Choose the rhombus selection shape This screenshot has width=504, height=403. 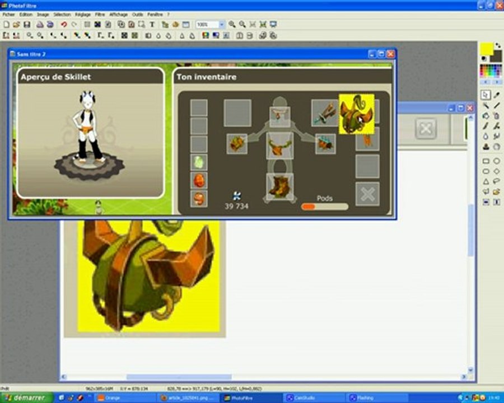pyautogui.click(x=497, y=171)
